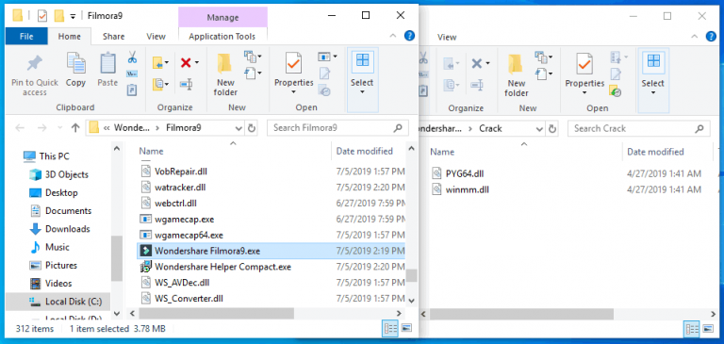The width and height of the screenshot is (724, 344).
Task: Click the Search Filmora9 input field
Action: tap(337, 128)
